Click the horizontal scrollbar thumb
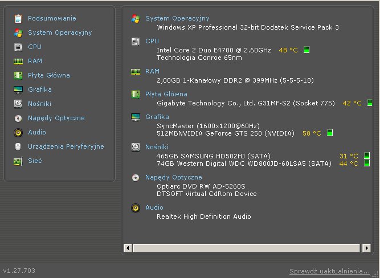The width and height of the screenshot is (380, 278). (x=246, y=248)
